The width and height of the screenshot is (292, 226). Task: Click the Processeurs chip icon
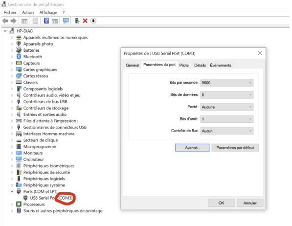pyautogui.click(x=19, y=204)
